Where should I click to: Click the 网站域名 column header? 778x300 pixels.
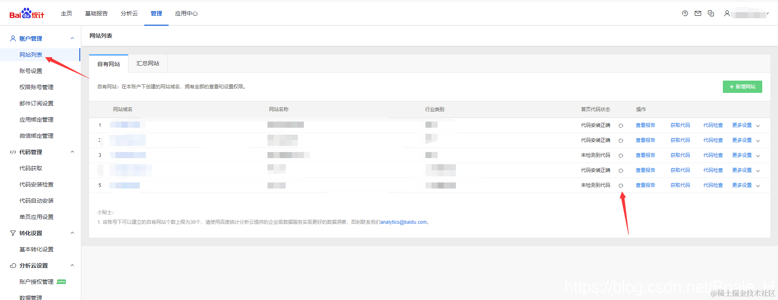pos(123,109)
